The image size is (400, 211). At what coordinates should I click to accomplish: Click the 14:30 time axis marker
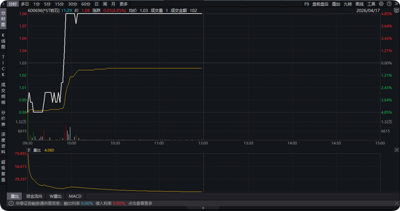(336, 143)
